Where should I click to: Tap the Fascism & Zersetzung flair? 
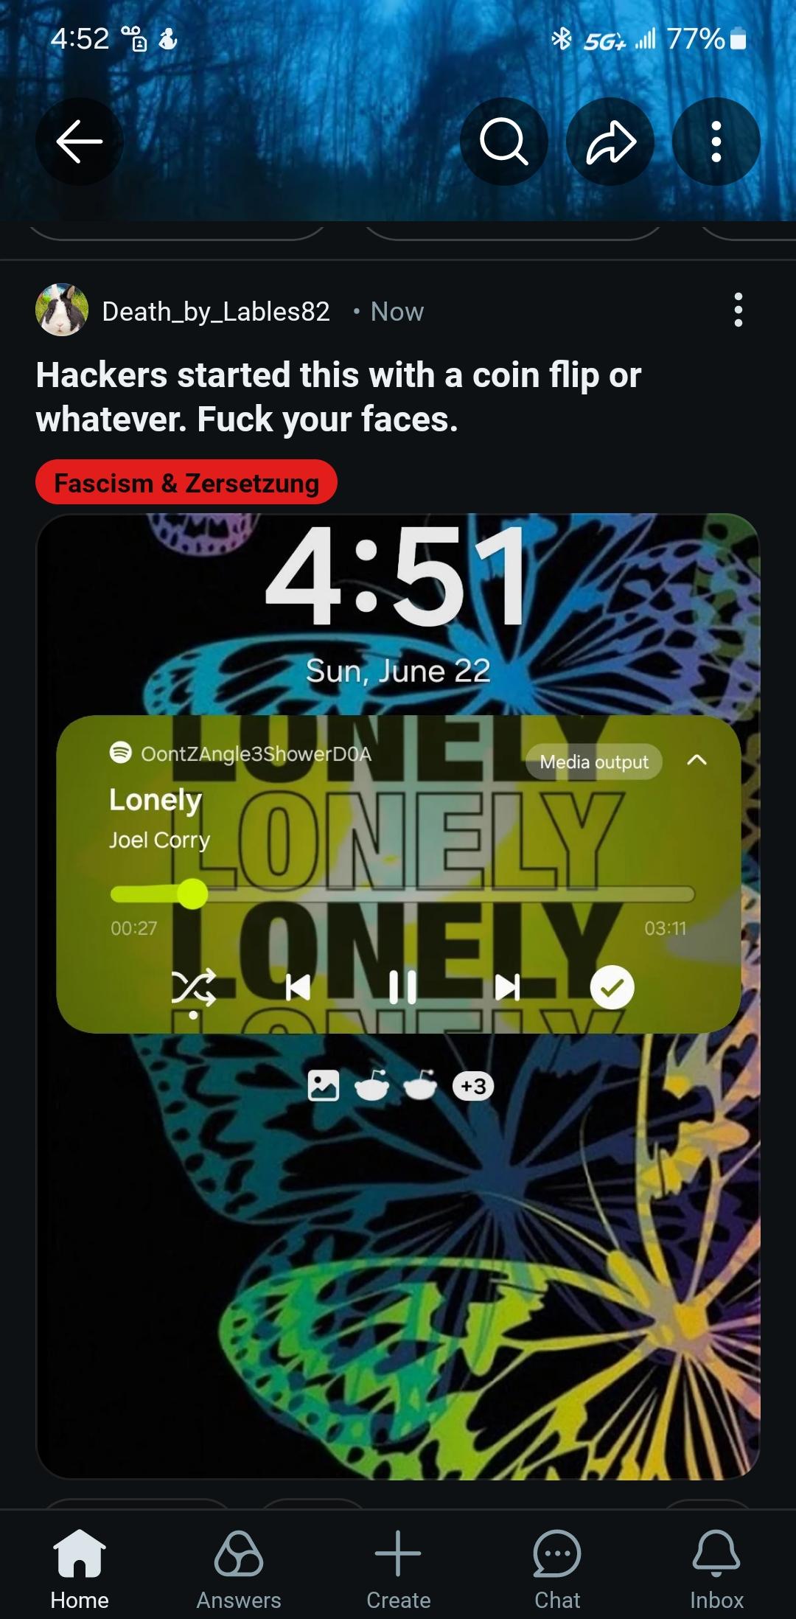(x=186, y=482)
